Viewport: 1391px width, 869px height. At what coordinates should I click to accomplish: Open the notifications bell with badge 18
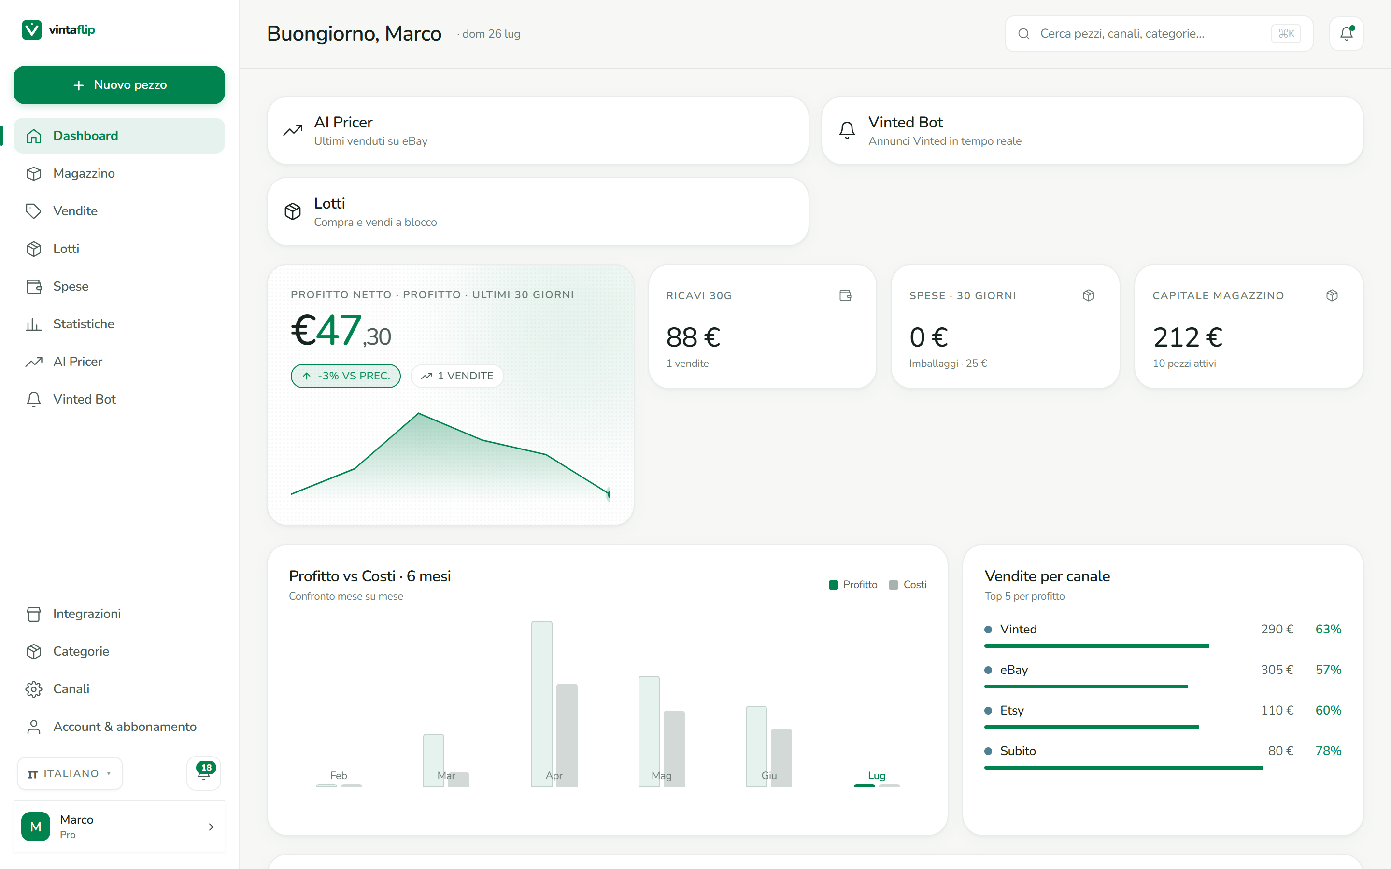click(203, 773)
